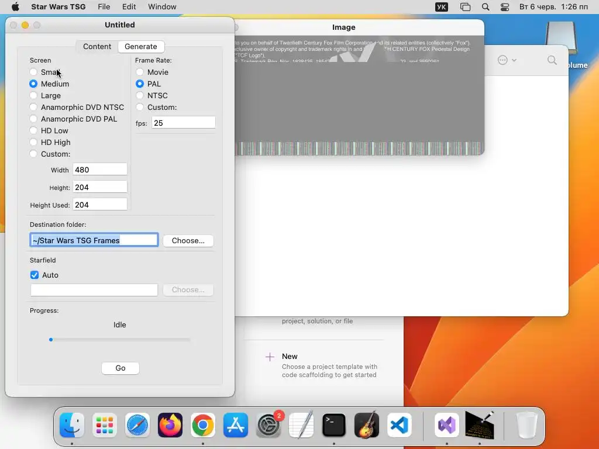Image resolution: width=599 pixels, height=449 pixels.
Task: Click the Height input field
Action: [99, 188]
